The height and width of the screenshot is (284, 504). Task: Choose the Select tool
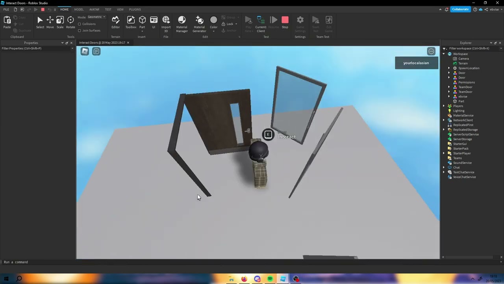[40, 22]
